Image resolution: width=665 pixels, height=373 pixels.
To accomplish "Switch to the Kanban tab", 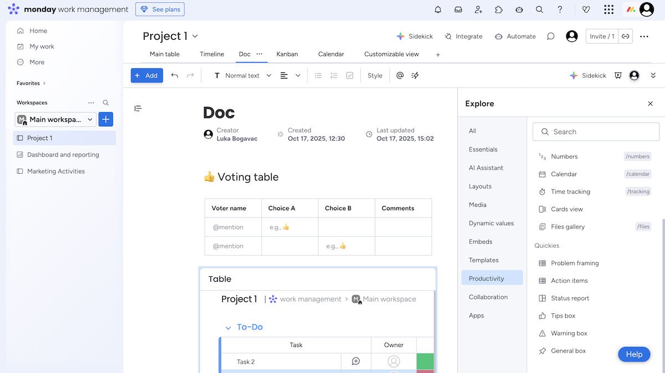I will point(287,54).
